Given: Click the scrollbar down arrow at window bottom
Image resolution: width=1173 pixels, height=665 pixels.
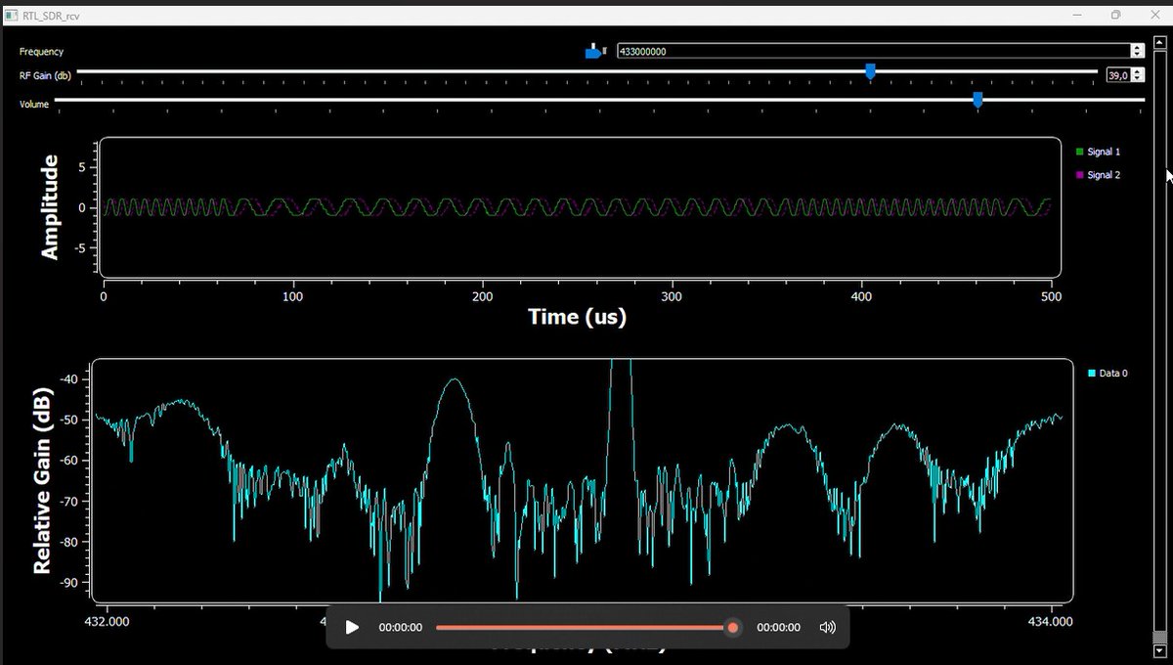Looking at the screenshot, I should 1159,650.
